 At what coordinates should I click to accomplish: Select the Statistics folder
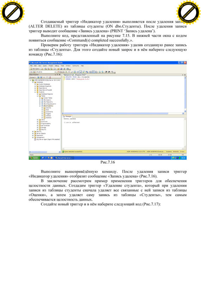[49, 118]
